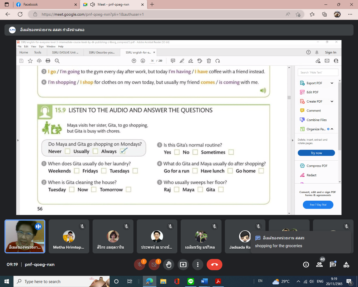The height and width of the screenshot is (287, 358).
Task: Open the SSRU EVOLVE Unit document tab
Action: coord(65,52)
